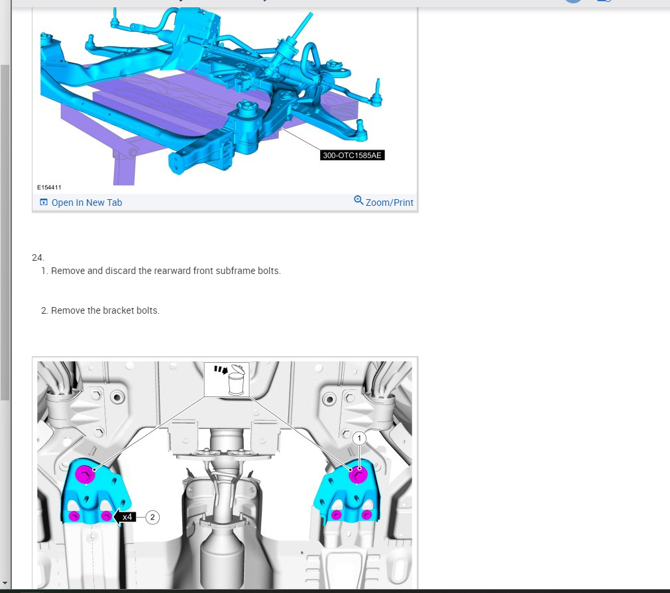Screen dimensions: 670x593
Task: Click step text 'Remove and discard the rearward front subframe bolts'
Action: tap(166, 271)
